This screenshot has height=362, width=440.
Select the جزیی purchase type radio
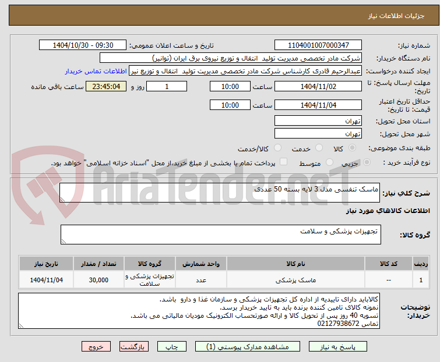click(x=367, y=162)
